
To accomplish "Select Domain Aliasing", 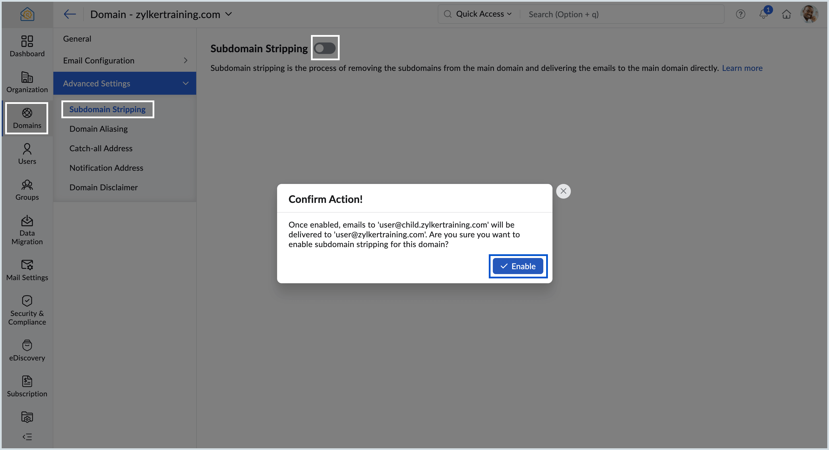I will click(98, 129).
